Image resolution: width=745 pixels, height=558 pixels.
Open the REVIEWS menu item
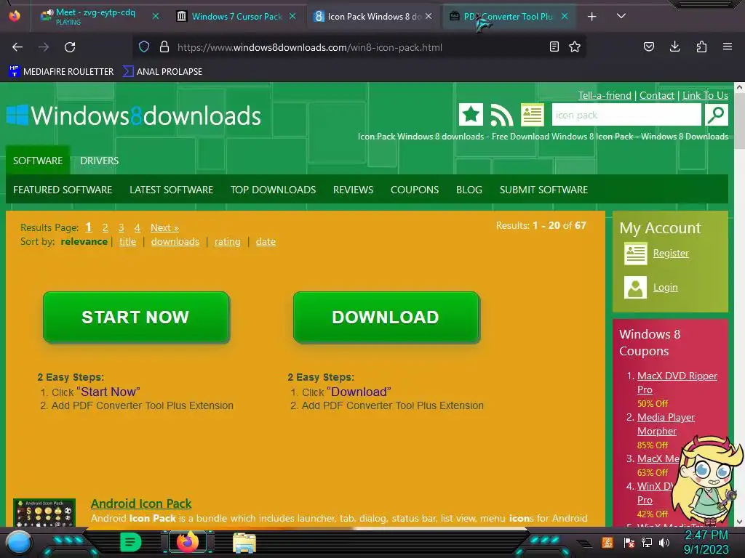click(x=353, y=190)
